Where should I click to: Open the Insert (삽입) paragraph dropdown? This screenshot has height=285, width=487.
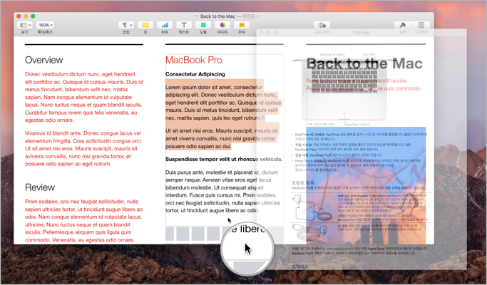126,25
